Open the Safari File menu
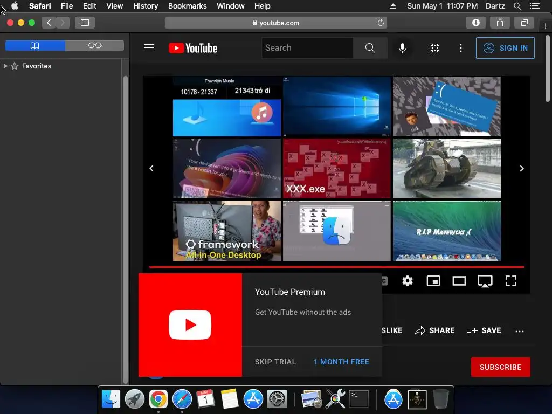The image size is (552, 414). (x=67, y=6)
